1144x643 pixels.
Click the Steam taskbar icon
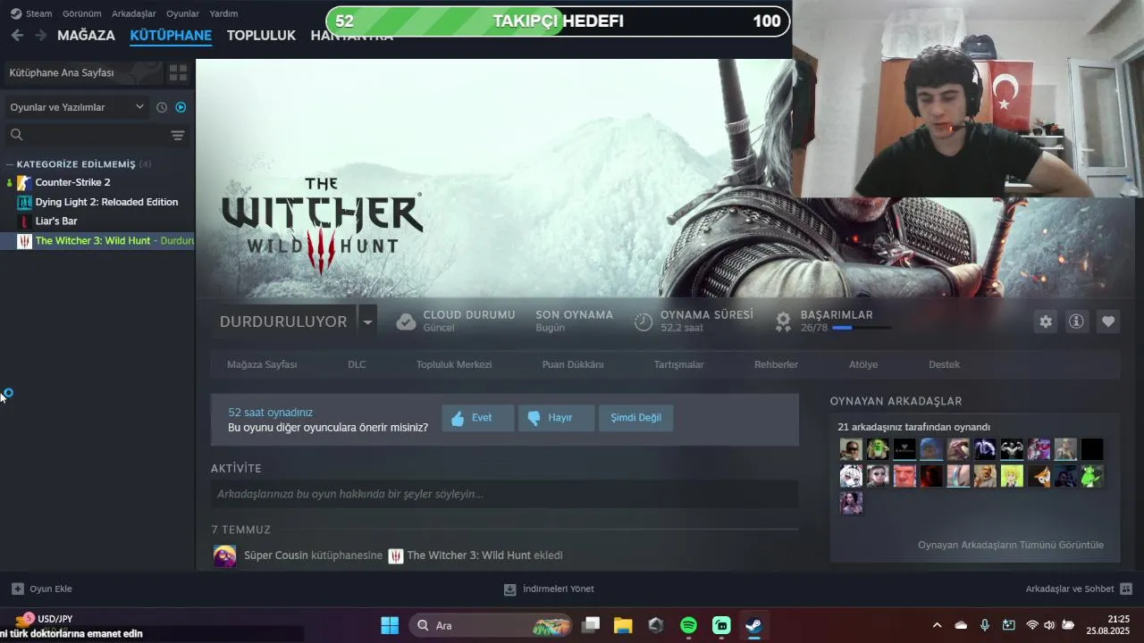coord(753,625)
